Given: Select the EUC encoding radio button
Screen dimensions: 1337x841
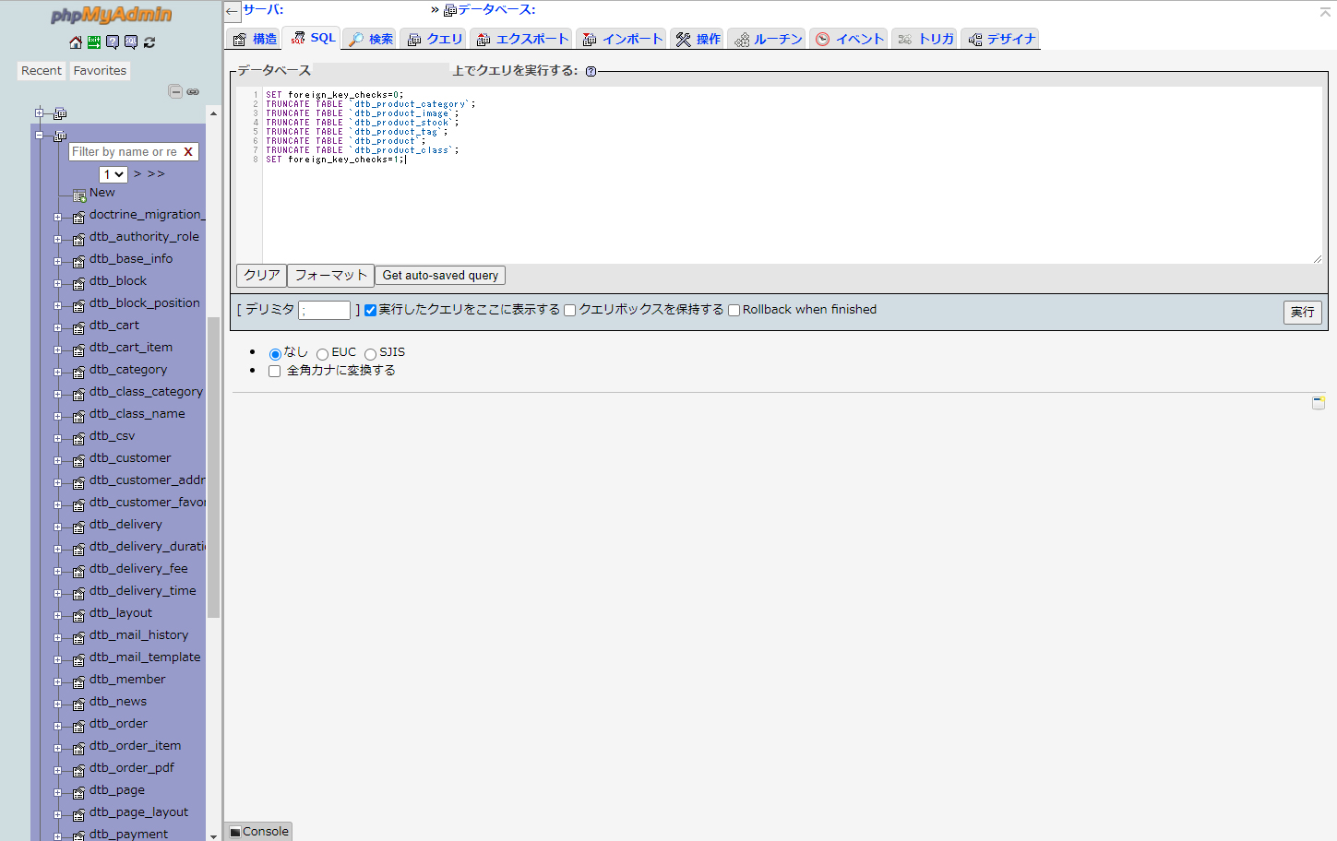Looking at the screenshot, I should click(322, 354).
